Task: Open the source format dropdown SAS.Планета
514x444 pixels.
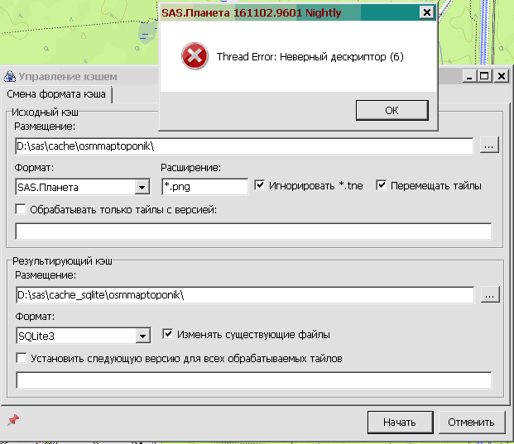Action: (142, 188)
